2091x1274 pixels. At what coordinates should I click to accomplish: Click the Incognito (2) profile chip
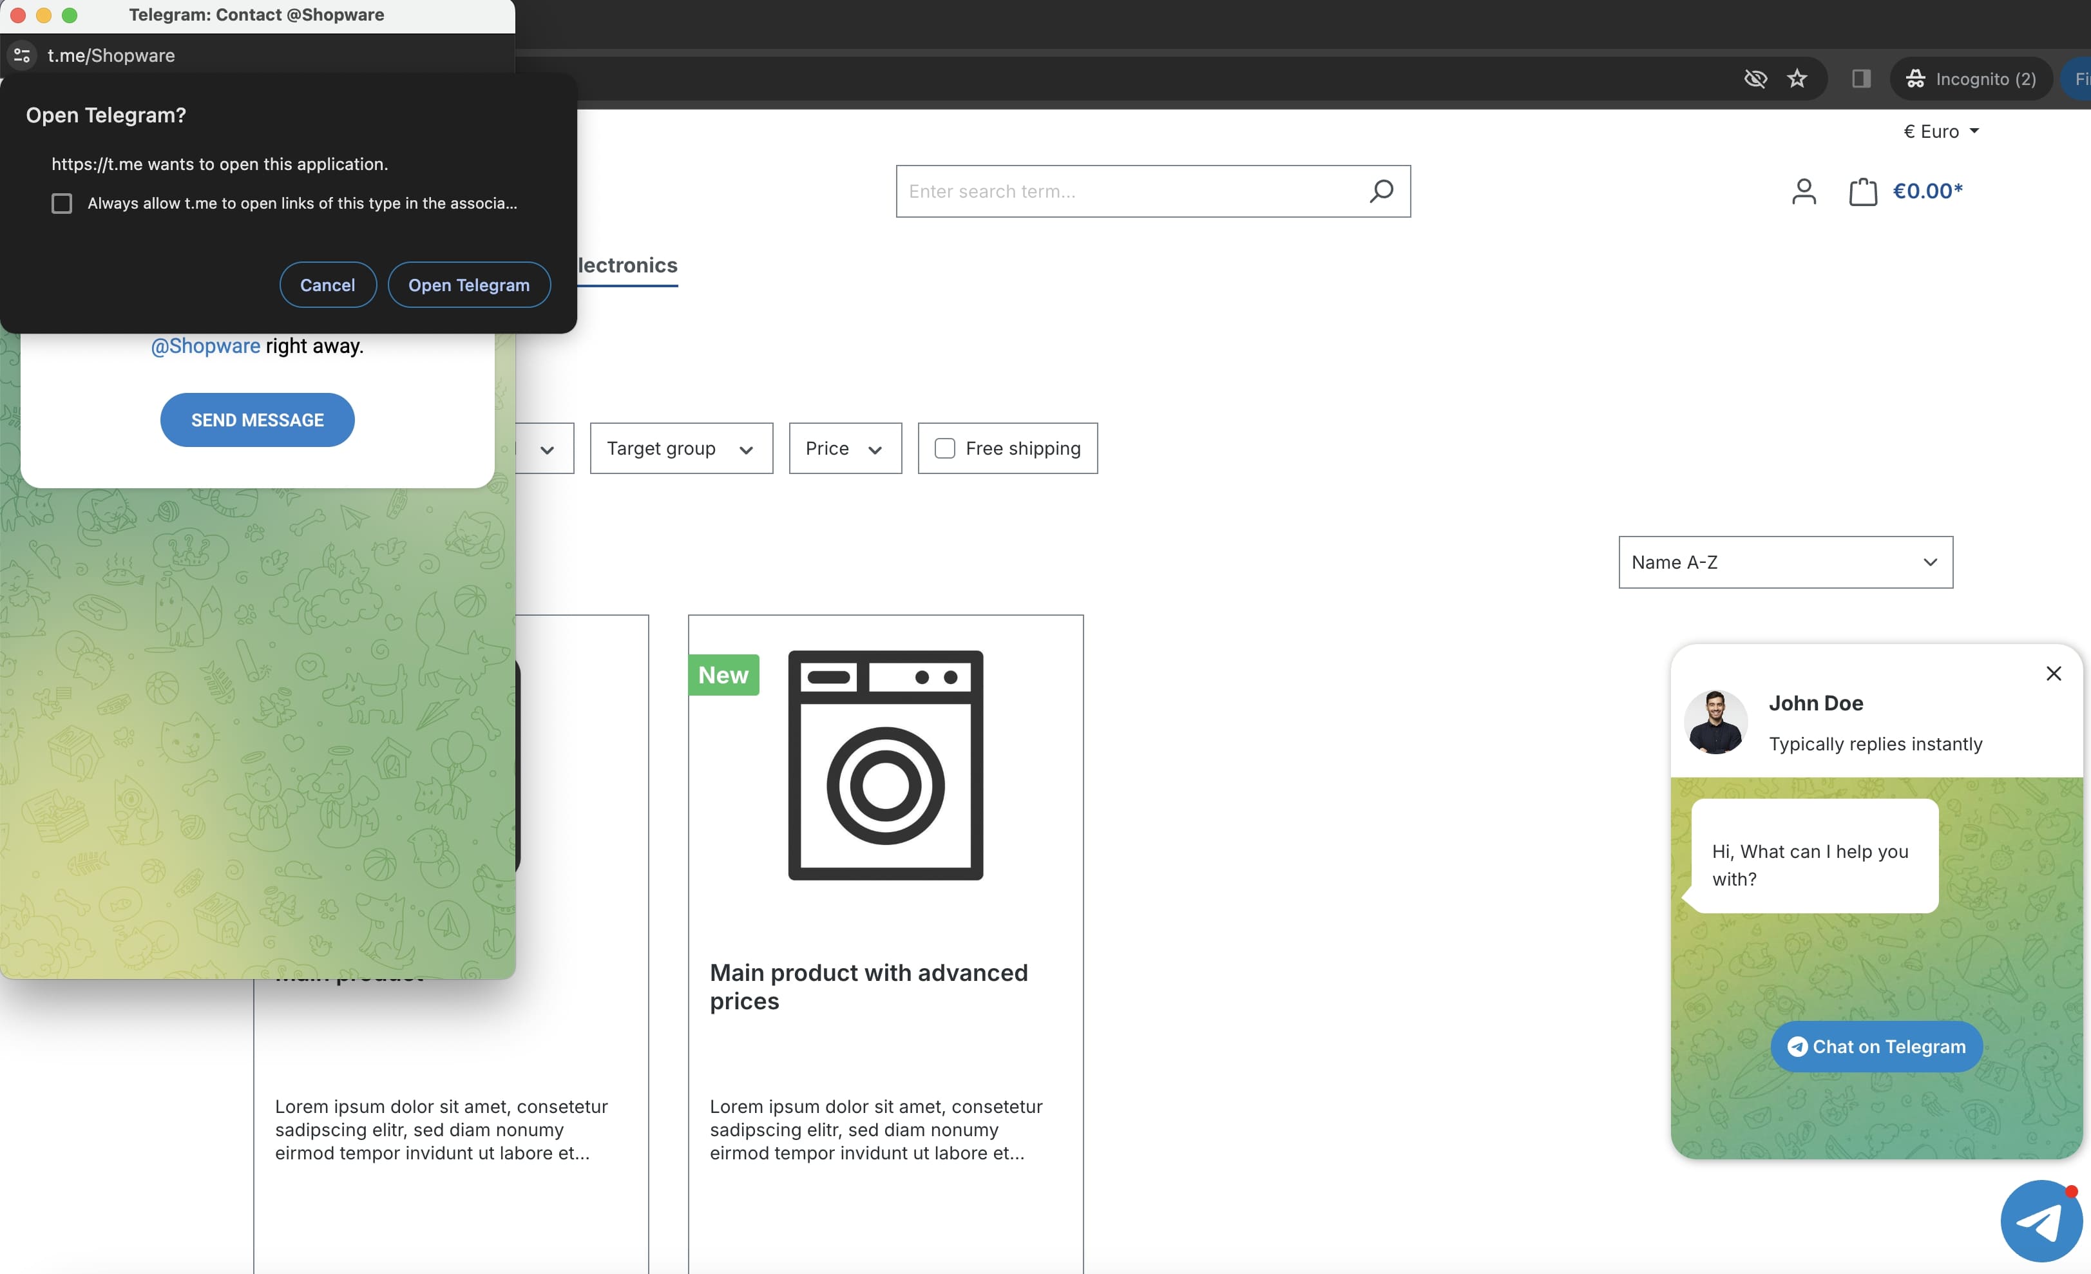[1971, 79]
